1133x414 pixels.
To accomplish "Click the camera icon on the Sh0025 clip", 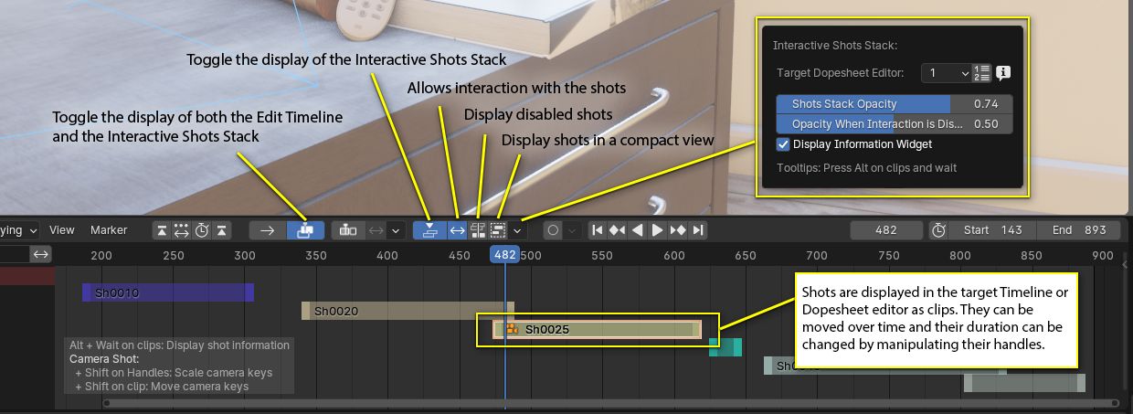I will [513, 329].
